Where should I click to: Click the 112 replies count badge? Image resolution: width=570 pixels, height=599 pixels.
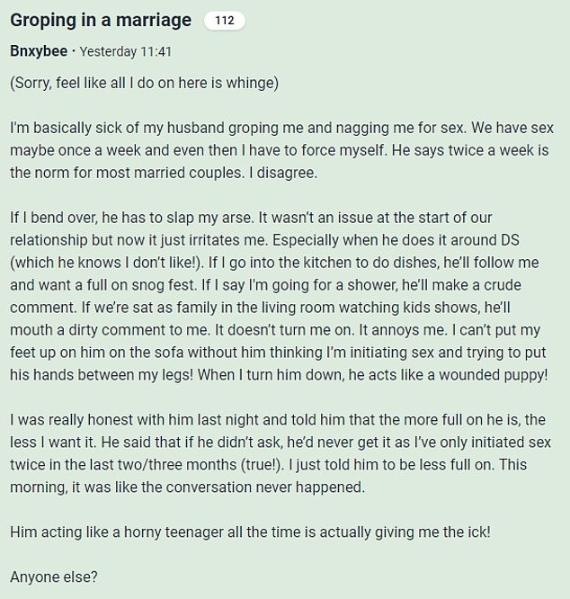click(225, 21)
